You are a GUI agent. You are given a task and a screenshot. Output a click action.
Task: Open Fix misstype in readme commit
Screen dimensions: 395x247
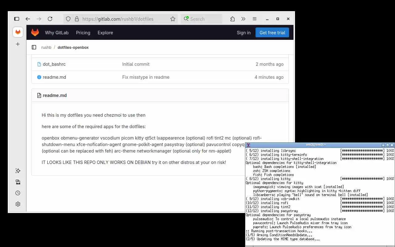click(x=146, y=77)
